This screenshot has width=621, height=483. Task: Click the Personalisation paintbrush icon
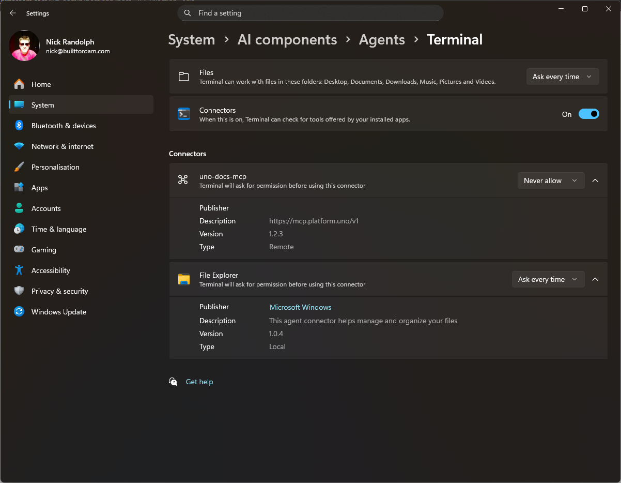[19, 167]
